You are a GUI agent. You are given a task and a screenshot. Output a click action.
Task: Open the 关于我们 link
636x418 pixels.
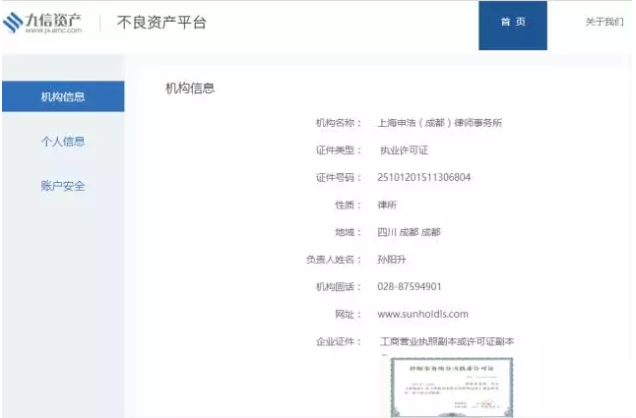[x=604, y=22]
